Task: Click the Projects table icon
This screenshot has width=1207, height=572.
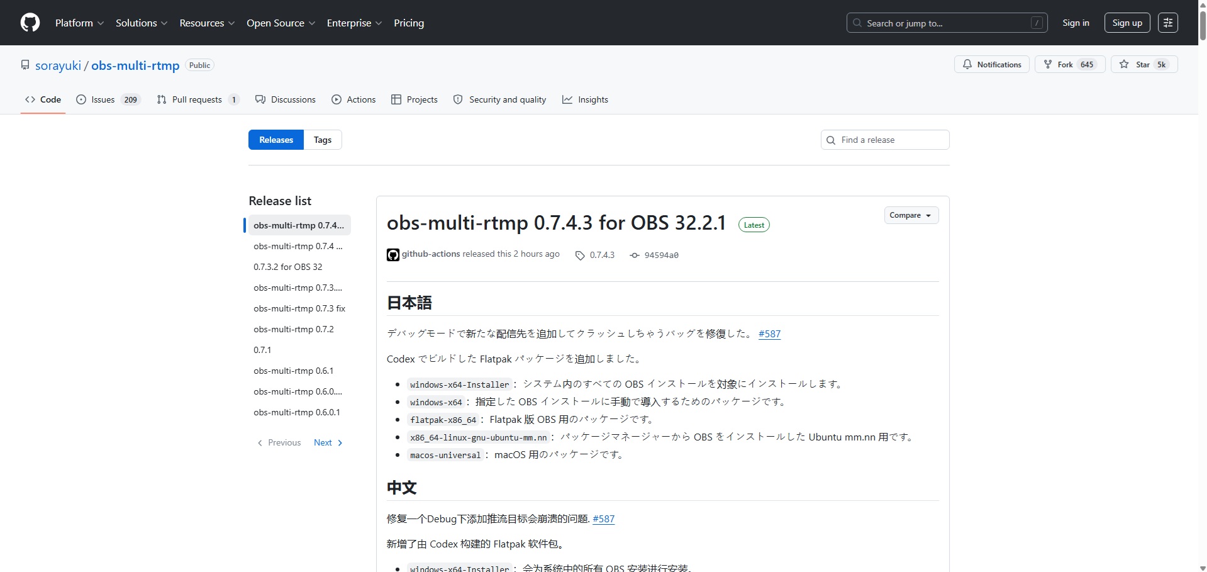Action: [x=396, y=99]
